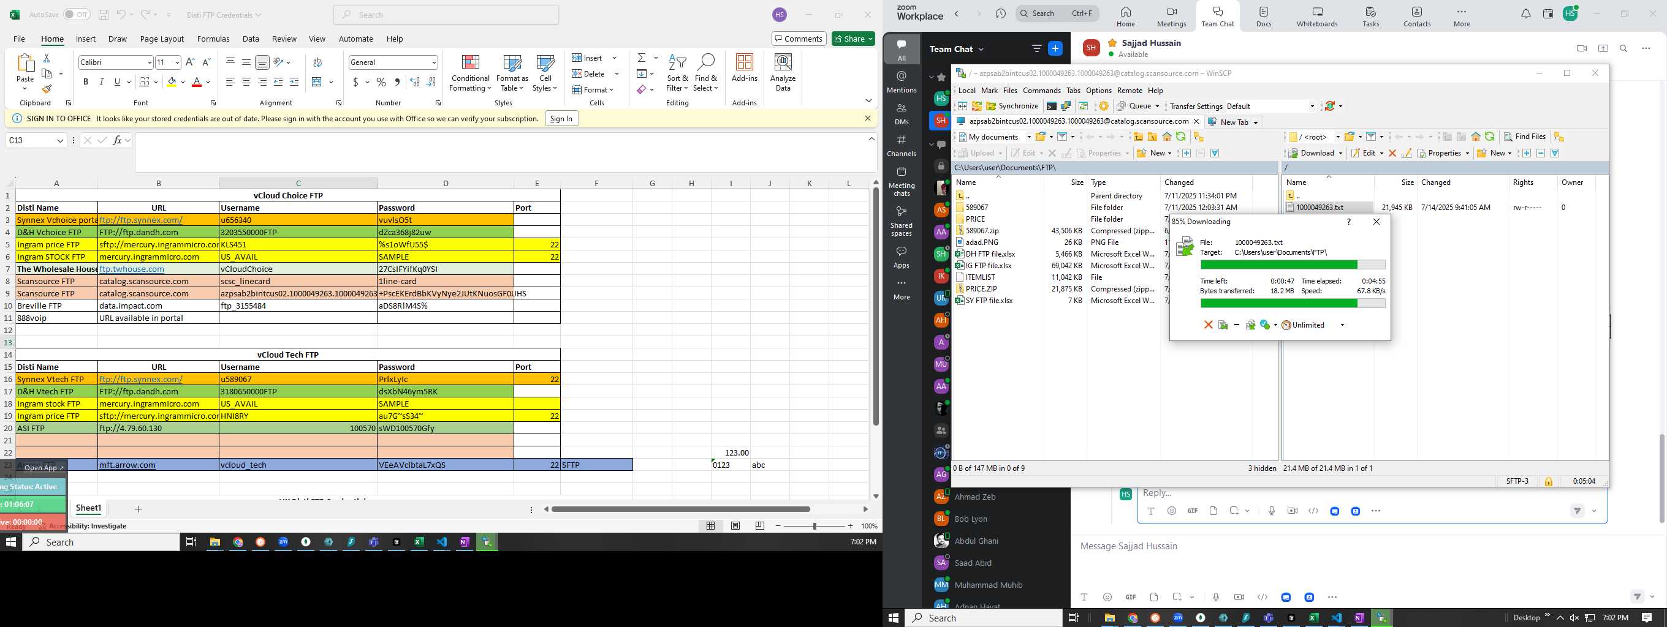
Task: Click the Compare directories icon in WinSCP toolbar
Action: [962, 106]
